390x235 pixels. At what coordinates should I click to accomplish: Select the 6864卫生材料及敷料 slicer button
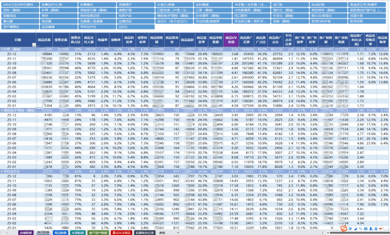(x=19, y=4)
